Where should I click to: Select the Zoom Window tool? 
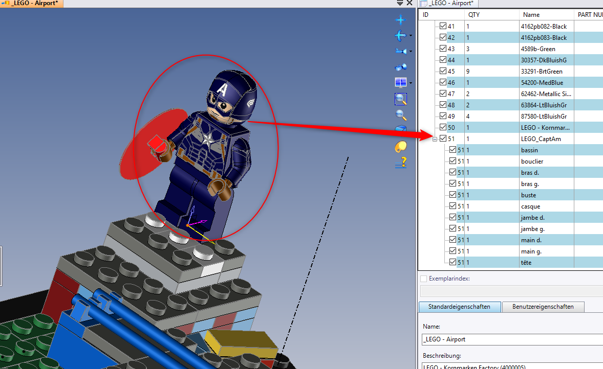pos(401,99)
